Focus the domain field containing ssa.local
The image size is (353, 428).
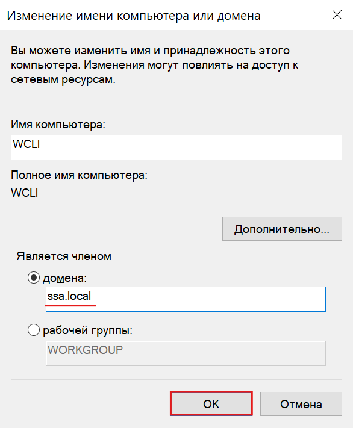pos(186,299)
